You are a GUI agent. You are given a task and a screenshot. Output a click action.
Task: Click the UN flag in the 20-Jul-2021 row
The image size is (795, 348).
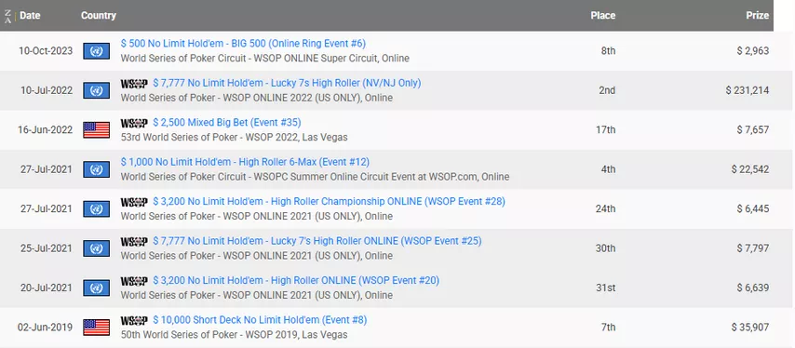point(96,288)
